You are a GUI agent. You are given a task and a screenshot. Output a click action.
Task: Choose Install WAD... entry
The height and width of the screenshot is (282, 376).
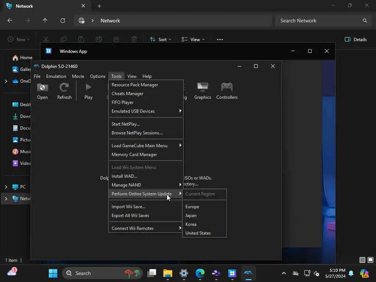[146, 176]
